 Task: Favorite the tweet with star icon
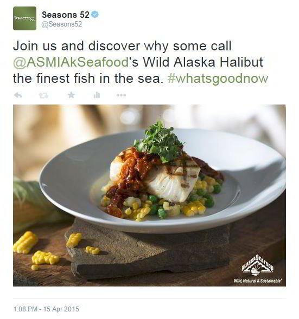(x=71, y=95)
